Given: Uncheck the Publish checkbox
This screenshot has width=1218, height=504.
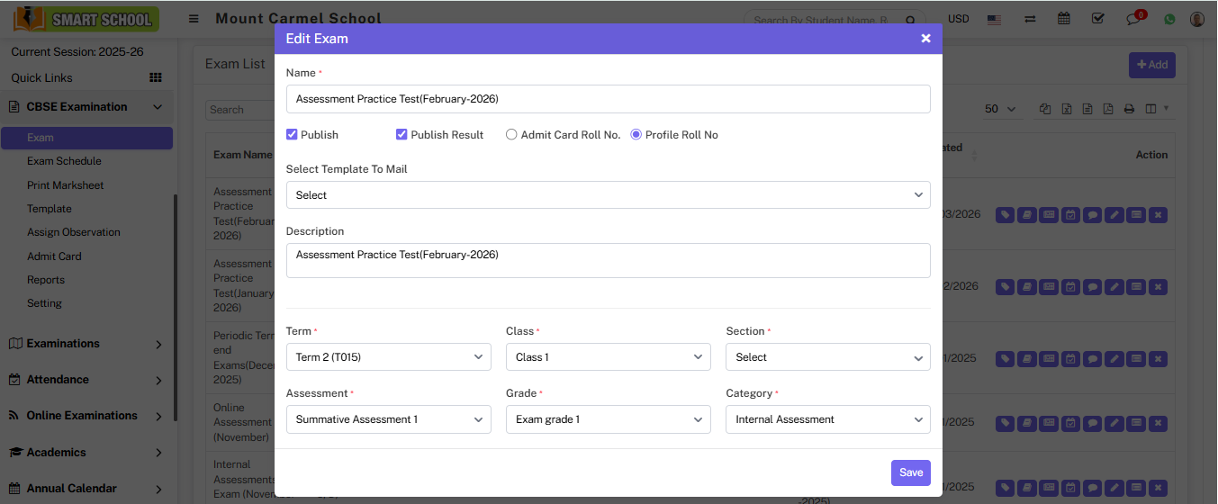Looking at the screenshot, I should [292, 135].
